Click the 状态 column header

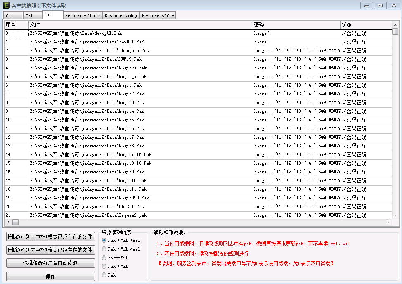(365, 25)
